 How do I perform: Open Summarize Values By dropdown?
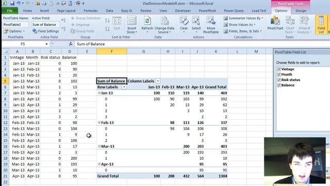pos(243,18)
